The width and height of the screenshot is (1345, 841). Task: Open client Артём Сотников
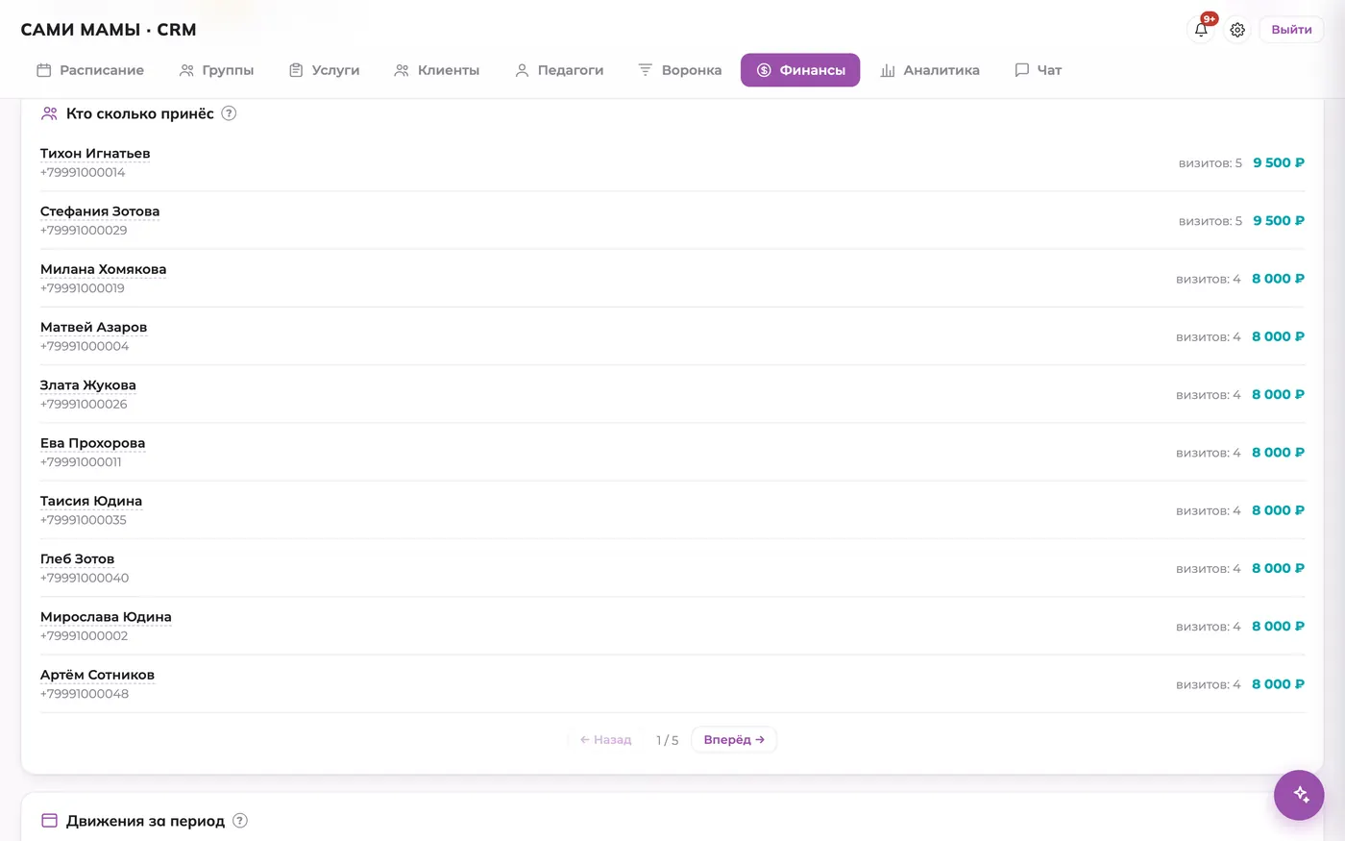[x=97, y=675]
